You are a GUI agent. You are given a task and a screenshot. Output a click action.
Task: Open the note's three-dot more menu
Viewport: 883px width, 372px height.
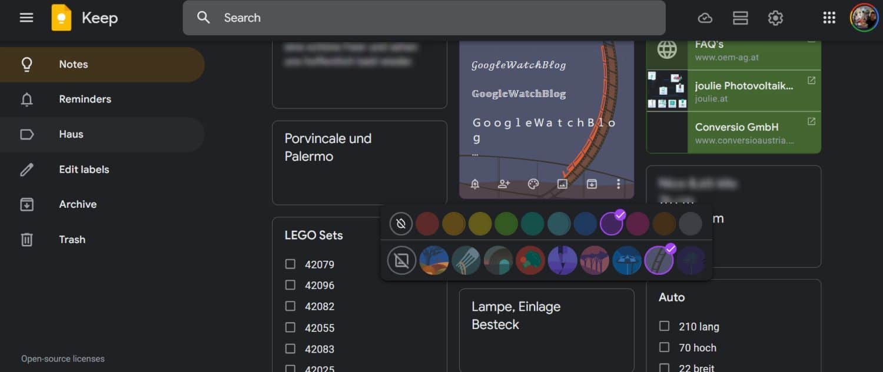pos(618,184)
